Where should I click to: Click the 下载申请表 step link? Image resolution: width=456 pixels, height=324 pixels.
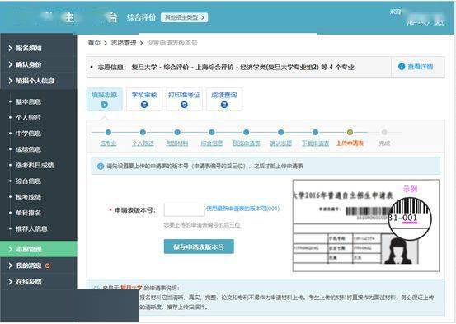pyautogui.click(x=315, y=143)
